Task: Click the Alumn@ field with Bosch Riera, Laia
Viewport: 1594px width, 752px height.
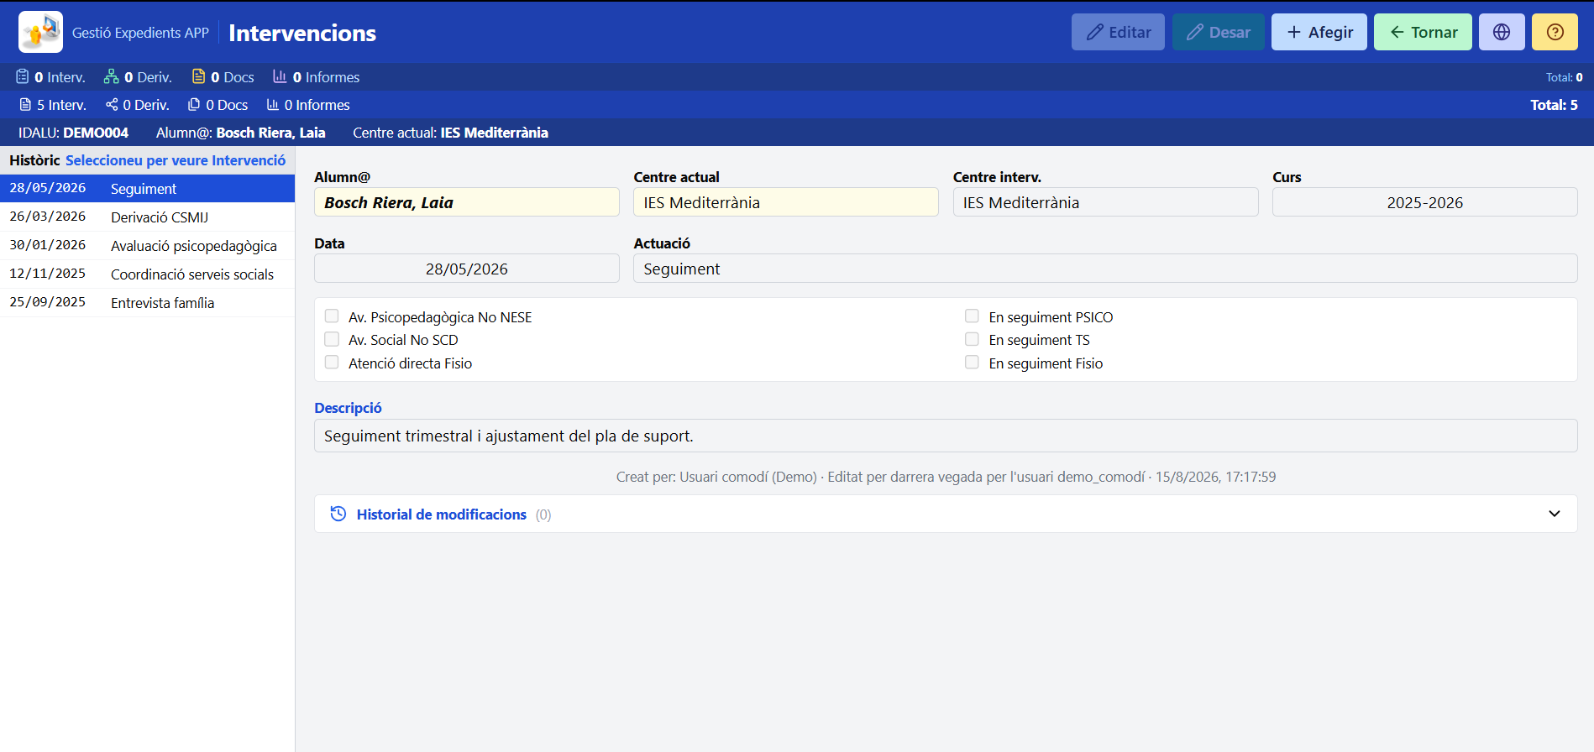Action: (467, 202)
